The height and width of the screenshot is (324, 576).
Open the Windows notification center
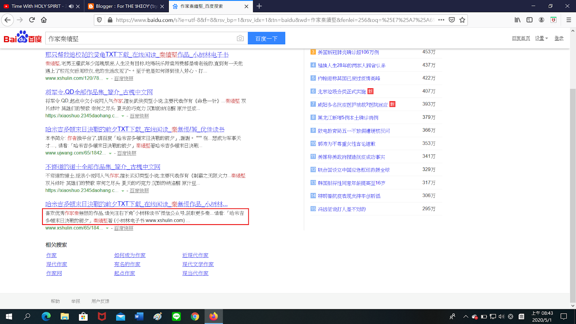[564, 316]
